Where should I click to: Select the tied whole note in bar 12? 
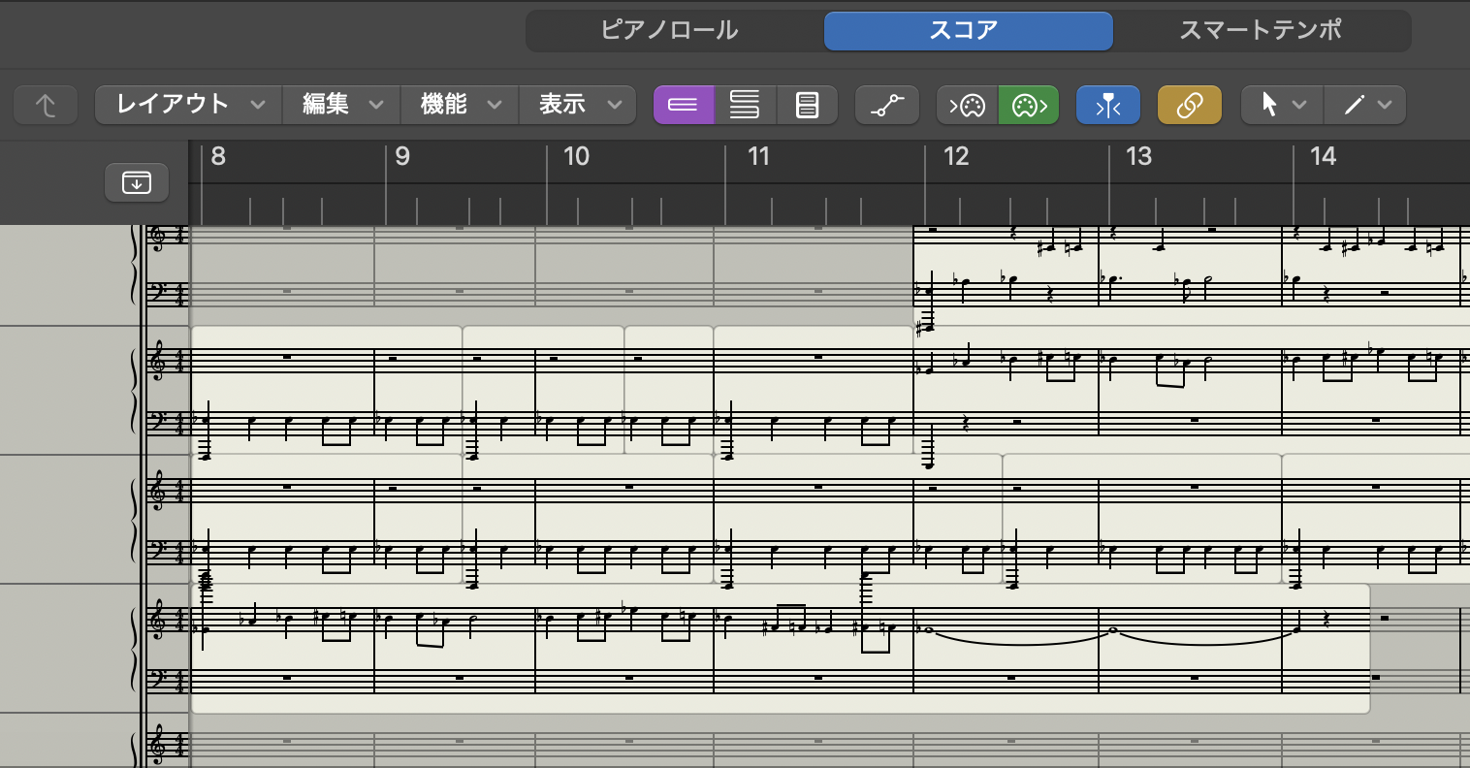pyautogui.click(x=930, y=630)
